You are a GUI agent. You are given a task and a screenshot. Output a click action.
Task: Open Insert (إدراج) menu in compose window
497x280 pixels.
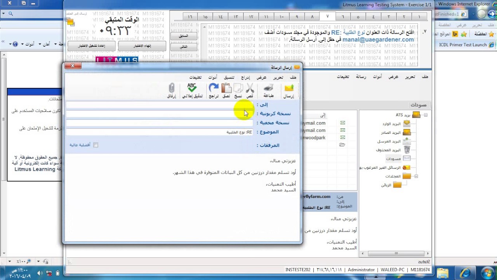(x=245, y=77)
